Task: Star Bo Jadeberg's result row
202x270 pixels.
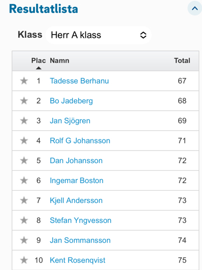Action: [x=24, y=101]
